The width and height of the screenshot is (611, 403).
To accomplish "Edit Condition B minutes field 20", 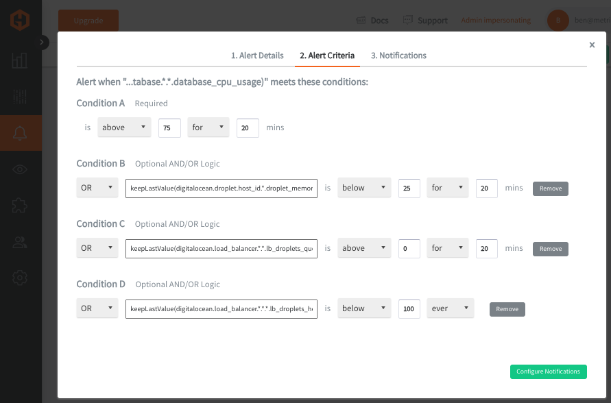I will 487,188.
